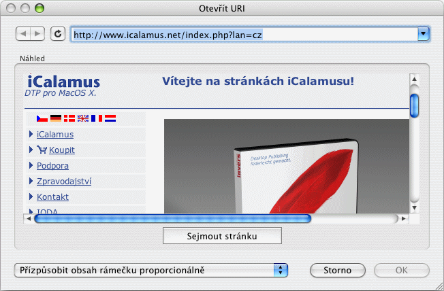
Task: Click the Náhled label
Action: tap(32, 58)
